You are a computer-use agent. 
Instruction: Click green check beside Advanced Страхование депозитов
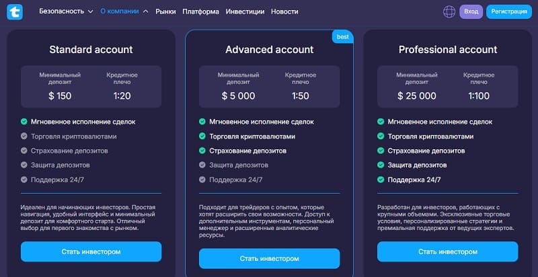pos(202,151)
